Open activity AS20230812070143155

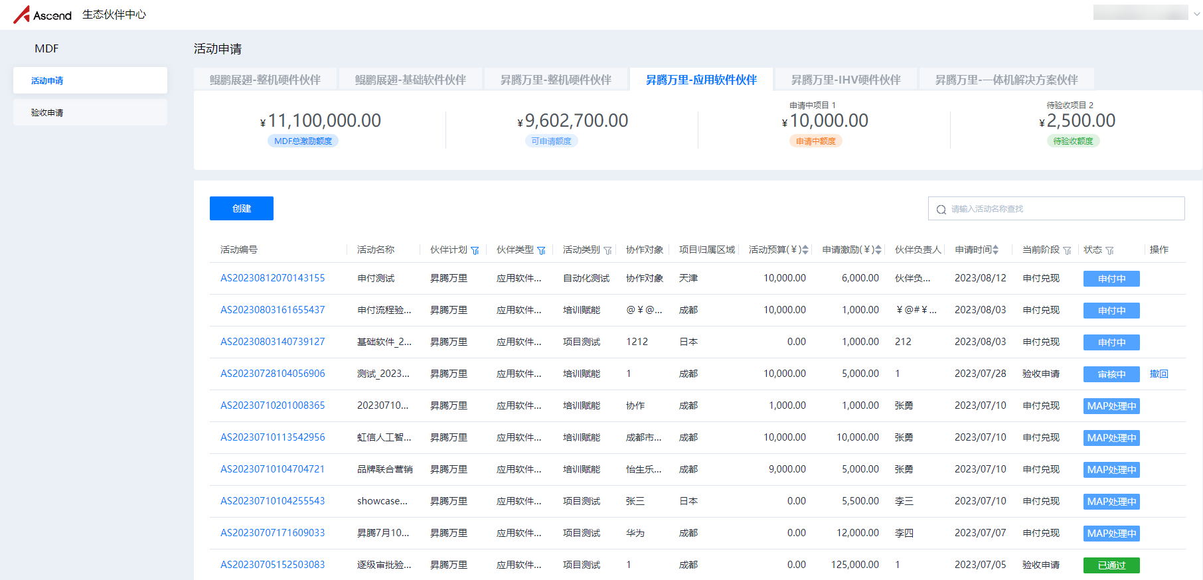(273, 278)
